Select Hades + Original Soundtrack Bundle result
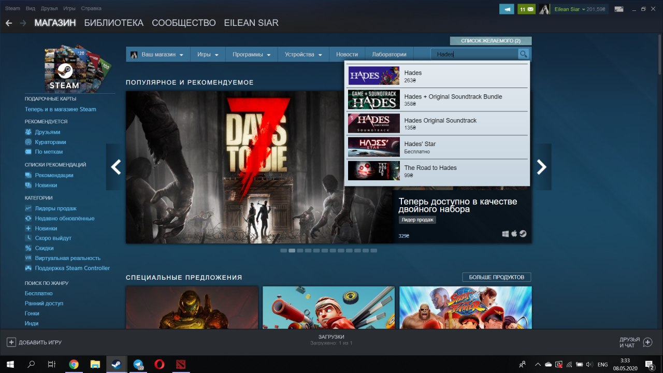This screenshot has height=373, width=663. [x=437, y=100]
